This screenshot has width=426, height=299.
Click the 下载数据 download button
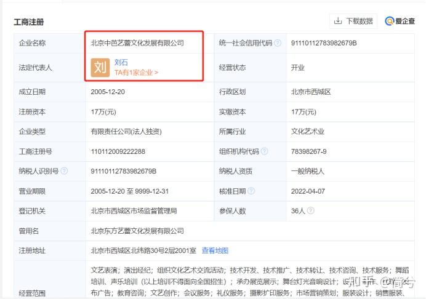click(x=353, y=21)
